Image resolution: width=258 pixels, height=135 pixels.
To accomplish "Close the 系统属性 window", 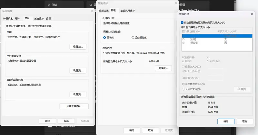I will 92,11.
